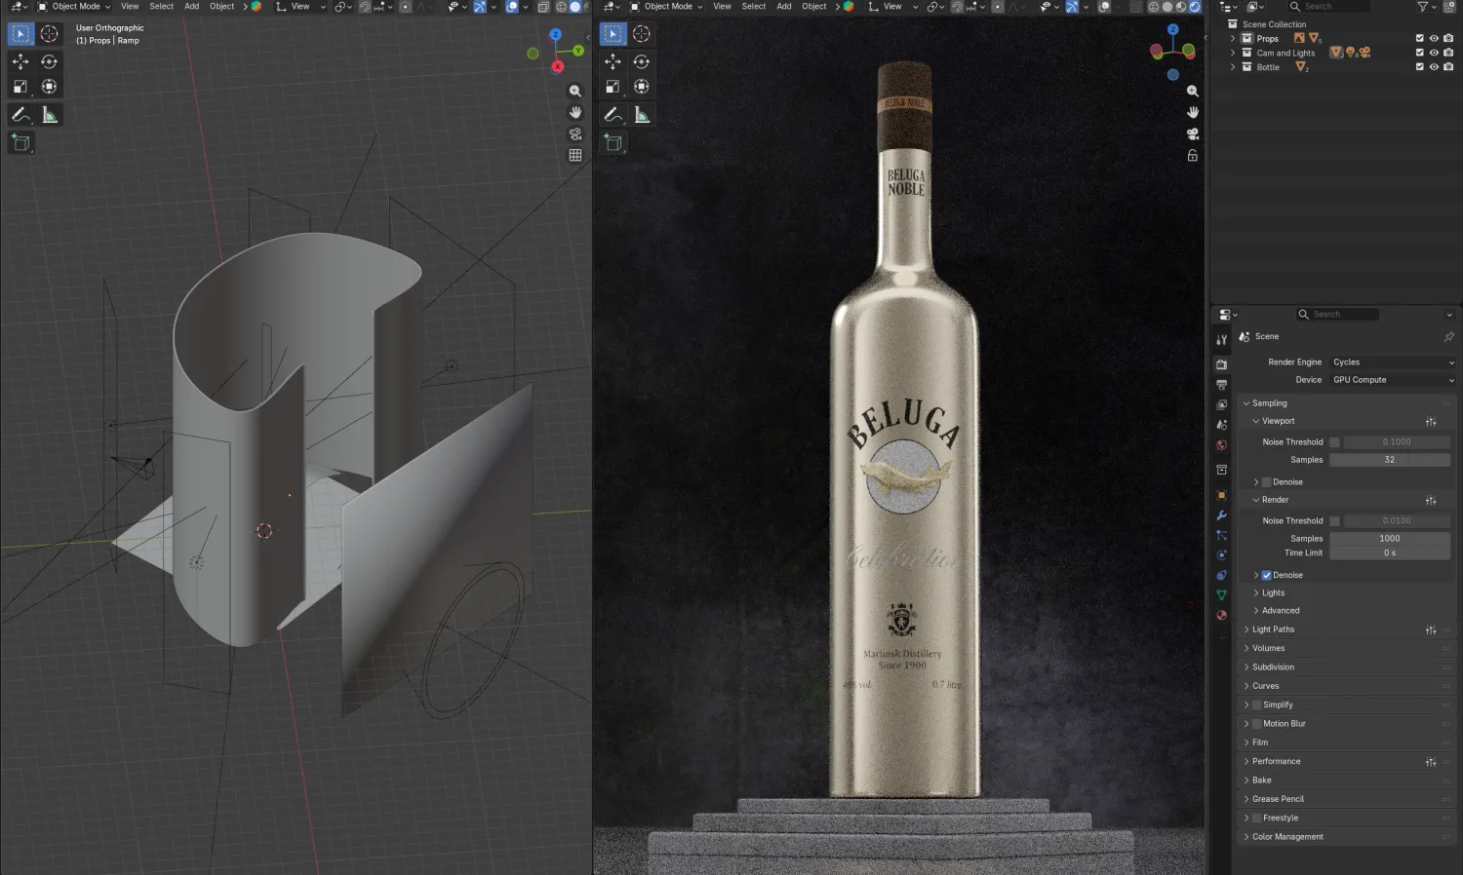Viewport: 1463px width, 875px height.
Task: Open Object properties tab
Action: point(1221,495)
